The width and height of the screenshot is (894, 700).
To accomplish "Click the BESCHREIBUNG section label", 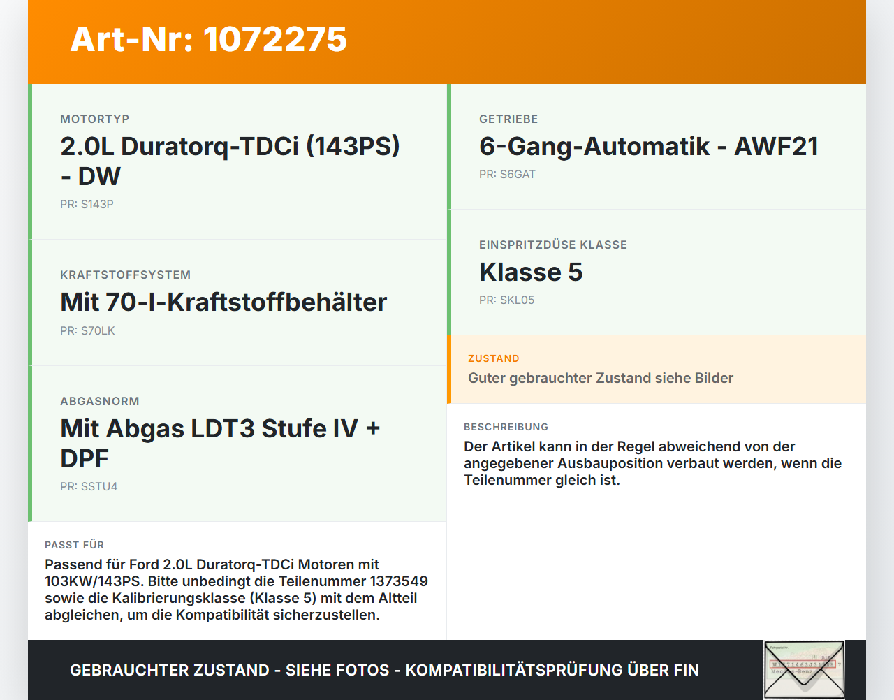I will [x=506, y=427].
